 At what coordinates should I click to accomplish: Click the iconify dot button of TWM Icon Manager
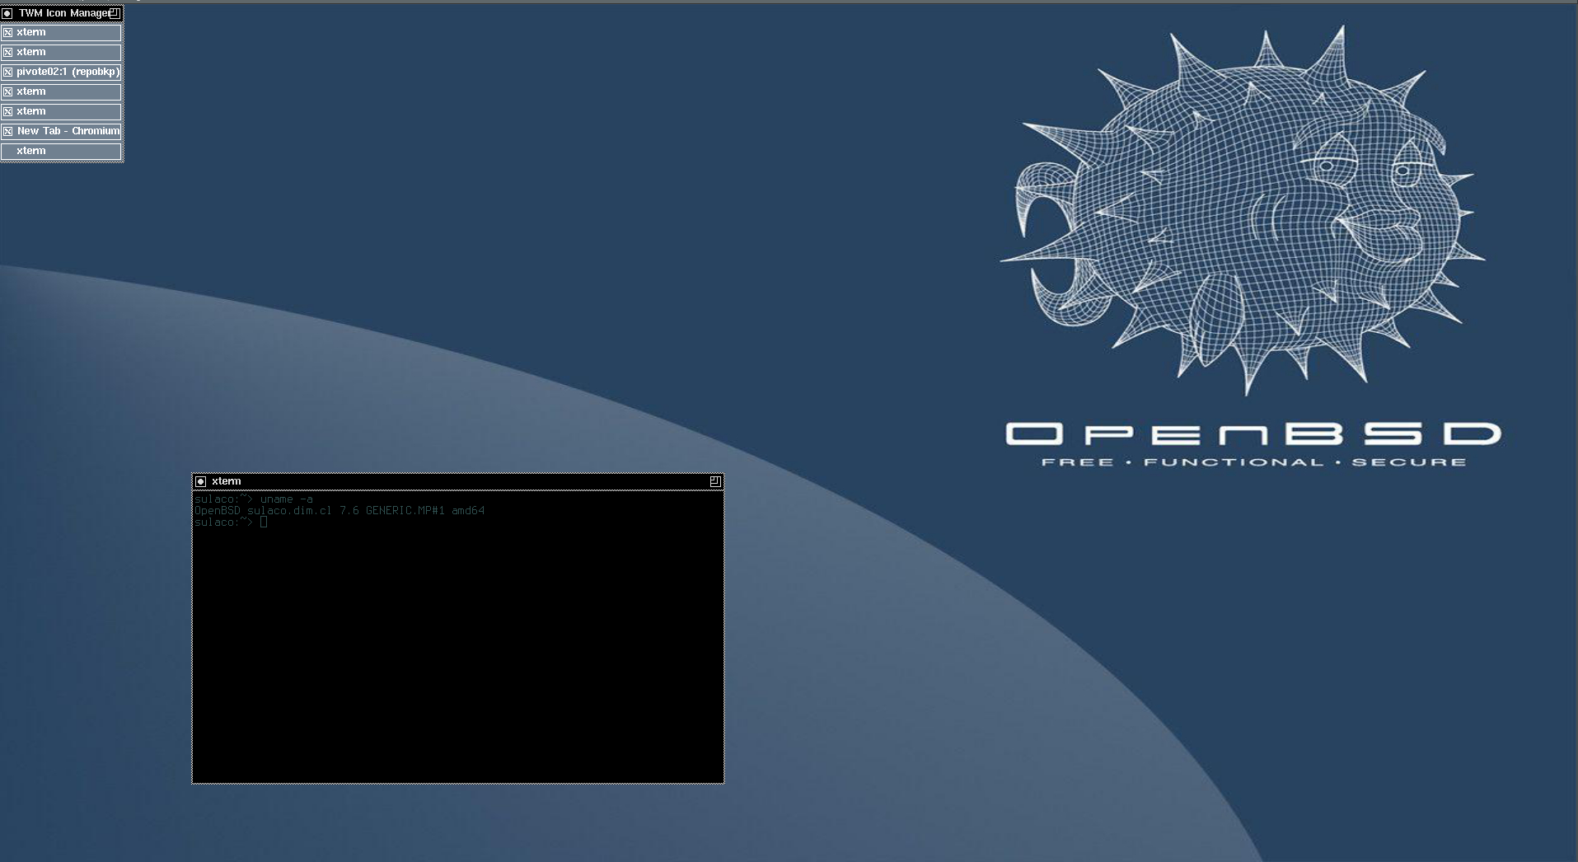point(7,13)
